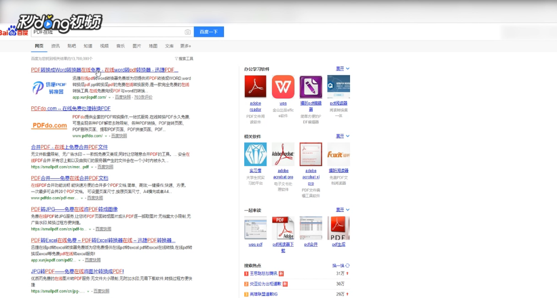Expand the 相关软件 section with 展开
The height and width of the screenshot is (298, 557).
tap(343, 136)
